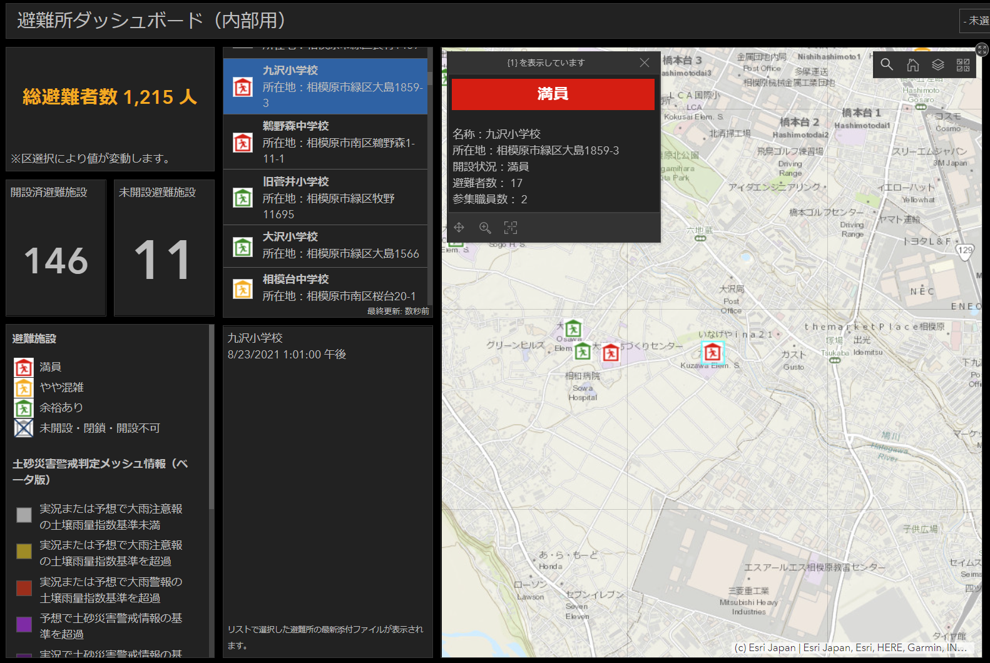Choose 大沢小学校 from the shelter list

tap(325, 246)
